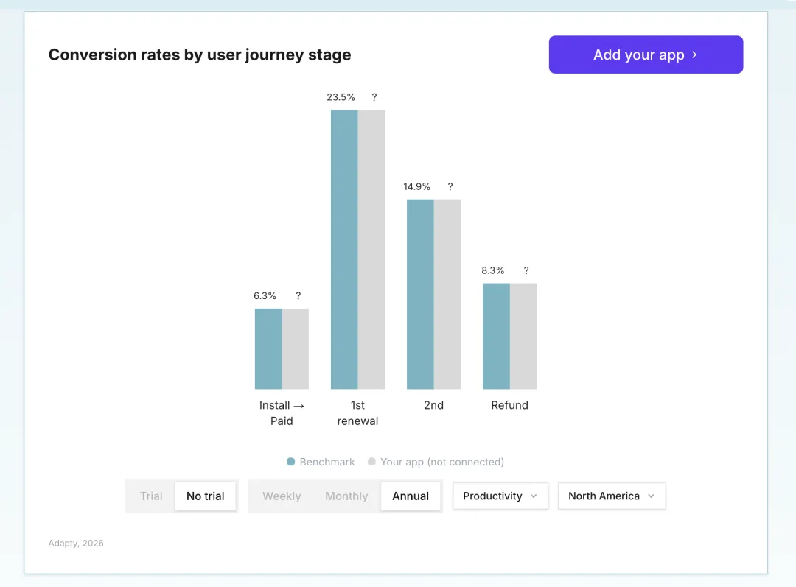Click the question mark above 1st renewal
Image resolution: width=796 pixels, height=587 pixels.
pos(374,97)
